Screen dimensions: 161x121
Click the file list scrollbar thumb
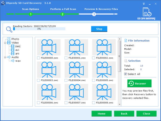pos(120,56)
